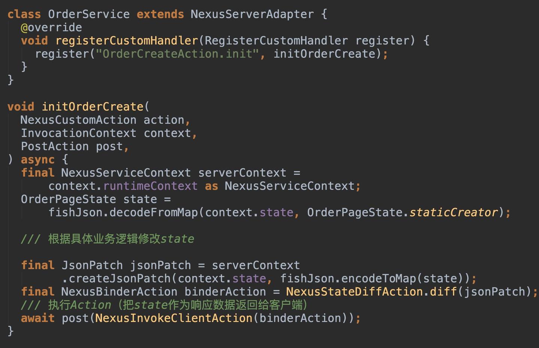Click the @override annotation
539x348 pixels.
point(51,27)
